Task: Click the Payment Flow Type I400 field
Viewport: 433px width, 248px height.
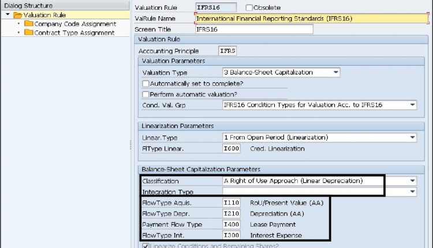Action: [232, 224]
